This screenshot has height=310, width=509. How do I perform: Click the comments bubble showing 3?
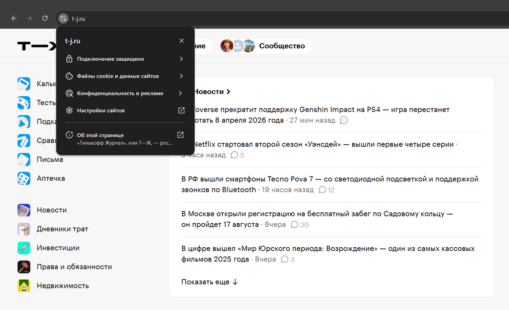[x=288, y=259]
